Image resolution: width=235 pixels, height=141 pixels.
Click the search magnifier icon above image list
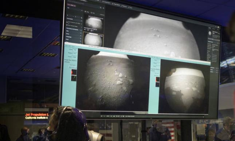point(101,8)
